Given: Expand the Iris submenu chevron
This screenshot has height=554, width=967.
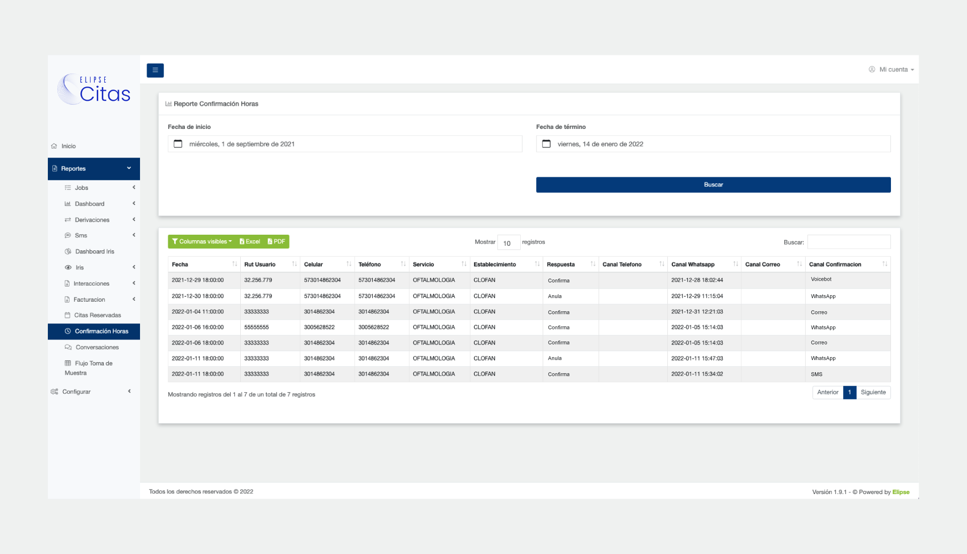Looking at the screenshot, I should tap(134, 267).
